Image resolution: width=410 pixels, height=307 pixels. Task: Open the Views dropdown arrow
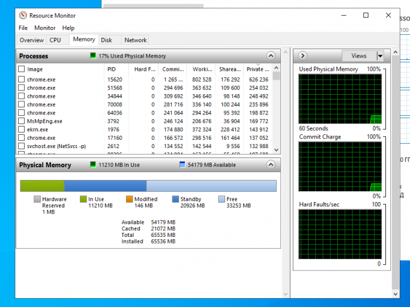pyautogui.click(x=380, y=56)
